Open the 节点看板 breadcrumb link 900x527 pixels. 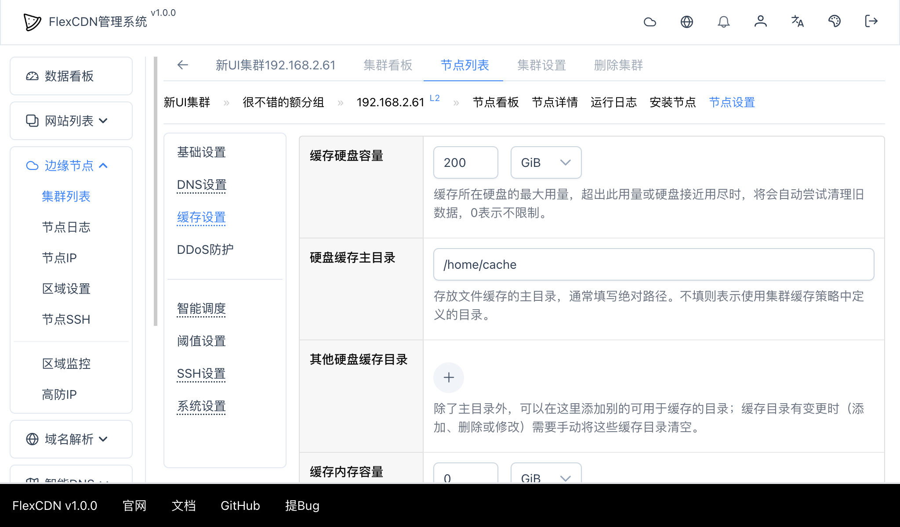point(496,102)
